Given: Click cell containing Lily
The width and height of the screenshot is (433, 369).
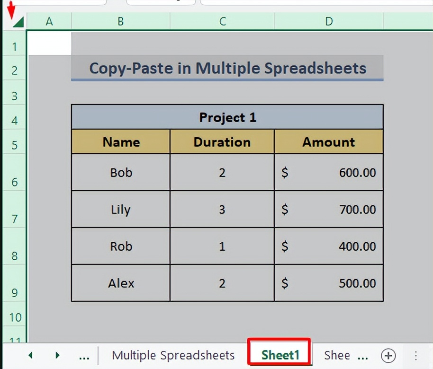Looking at the screenshot, I should [121, 209].
